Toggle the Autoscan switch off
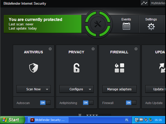This screenshot has width=166, height=124. click(x=45, y=103)
